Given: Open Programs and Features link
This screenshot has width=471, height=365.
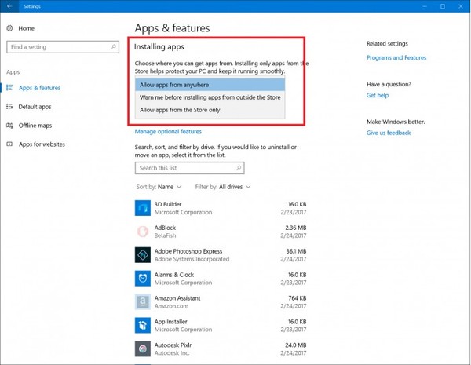Looking at the screenshot, I should click(x=396, y=57).
